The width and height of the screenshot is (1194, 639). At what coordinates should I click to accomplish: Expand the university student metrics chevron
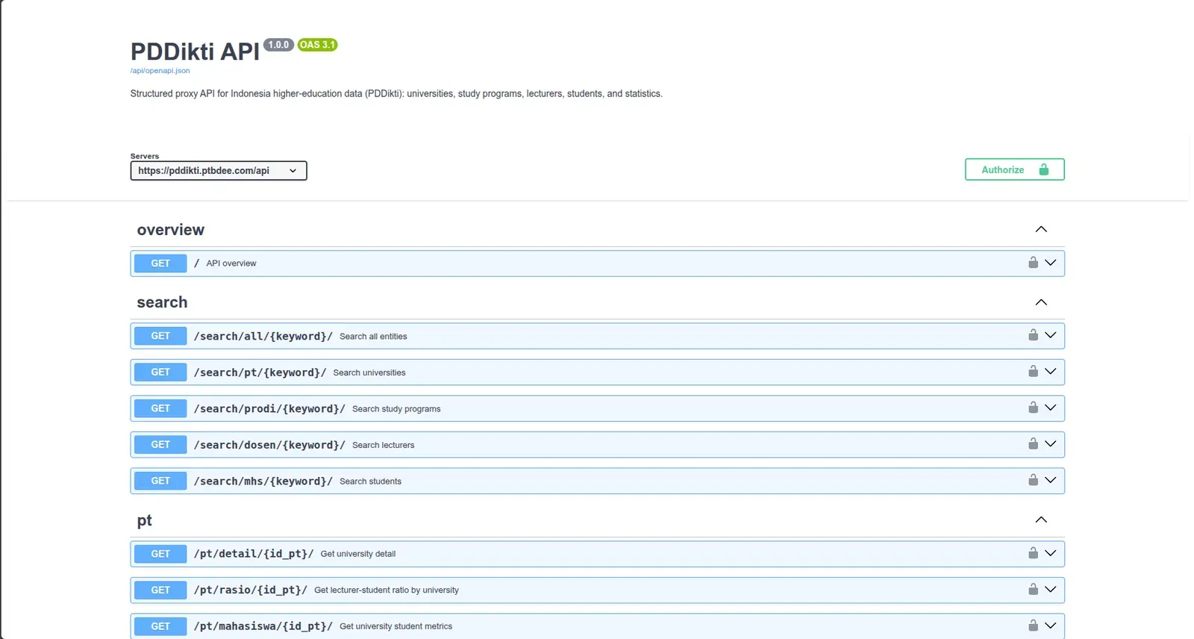tap(1051, 626)
